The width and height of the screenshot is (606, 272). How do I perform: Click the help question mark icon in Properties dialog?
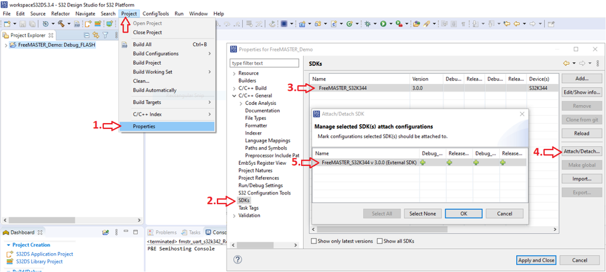238,260
